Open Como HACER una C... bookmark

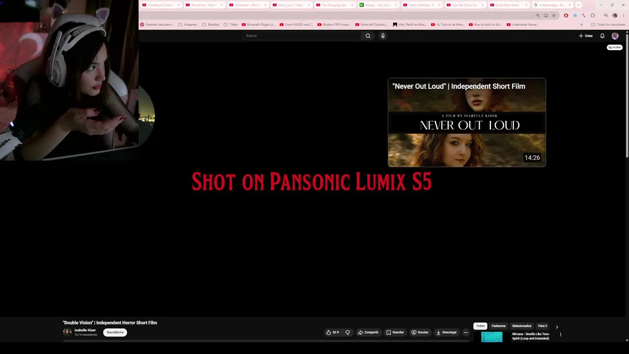[296, 25]
